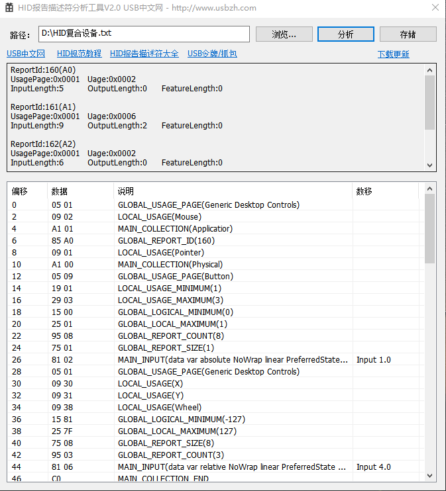Open the USB令牌/抓包 link
Viewport: 446px width, 491px height.
212,54
